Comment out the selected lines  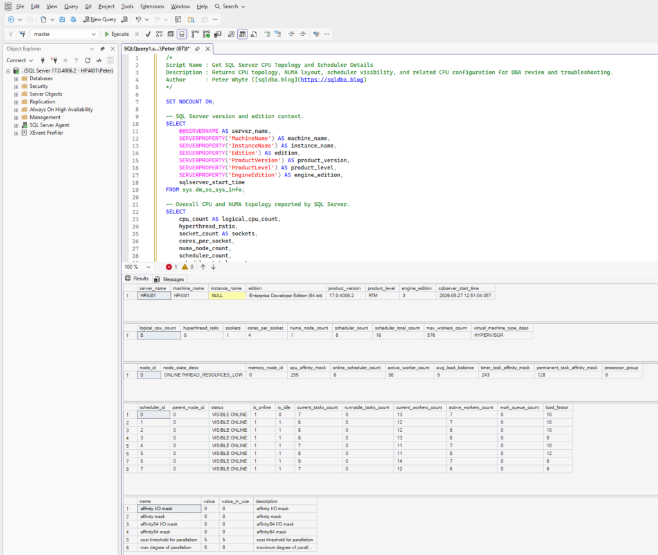pos(267,34)
